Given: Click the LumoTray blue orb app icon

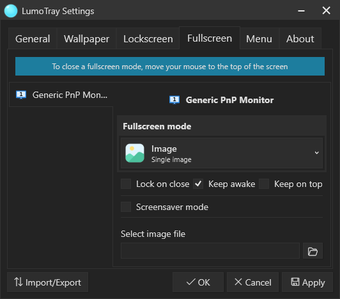Looking at the screenshot, I should click(x=11, y=11).
